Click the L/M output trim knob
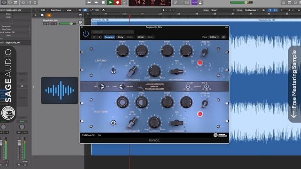This screenshot has height=169, width=301. [188, 86]
